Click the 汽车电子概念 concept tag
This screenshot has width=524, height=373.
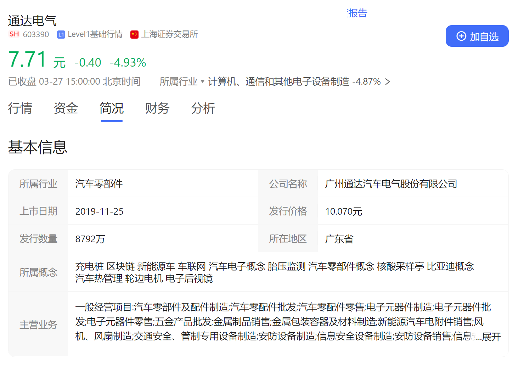(x=237, y=266)
